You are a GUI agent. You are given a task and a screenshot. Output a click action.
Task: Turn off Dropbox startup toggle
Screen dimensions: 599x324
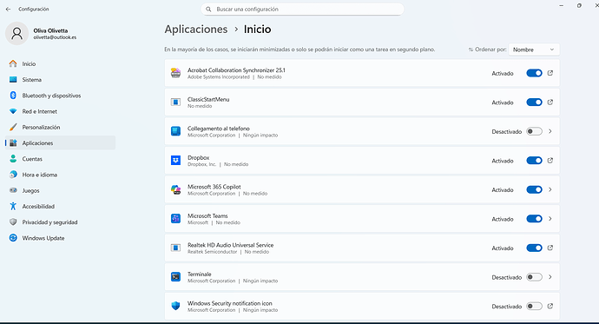534,161
